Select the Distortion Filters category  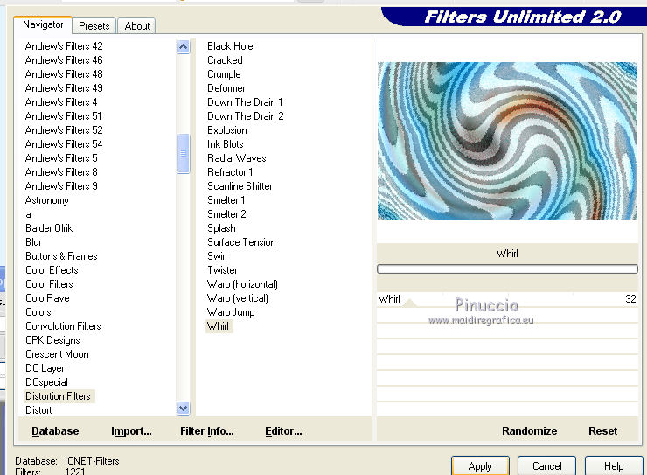pyautogui.click(x=59, y=396)
